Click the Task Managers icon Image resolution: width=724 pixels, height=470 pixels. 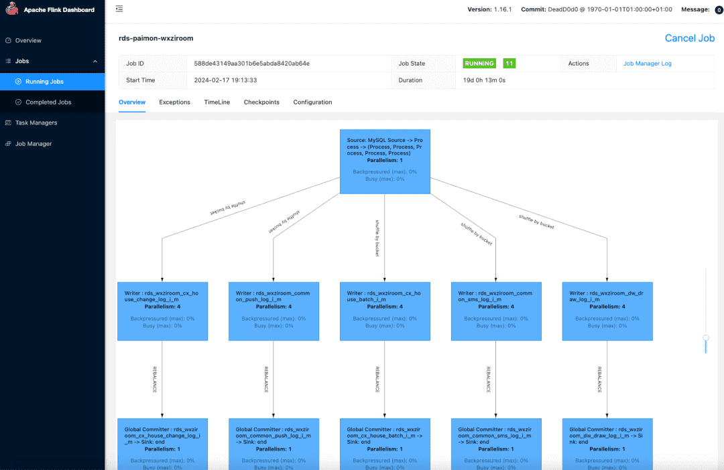click(8, 123)
